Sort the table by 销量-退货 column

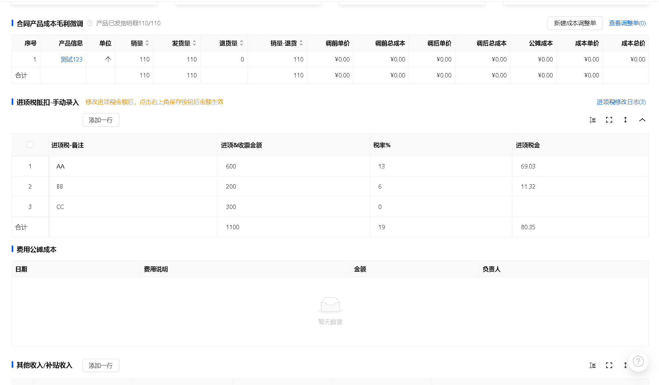click(301, 43)
